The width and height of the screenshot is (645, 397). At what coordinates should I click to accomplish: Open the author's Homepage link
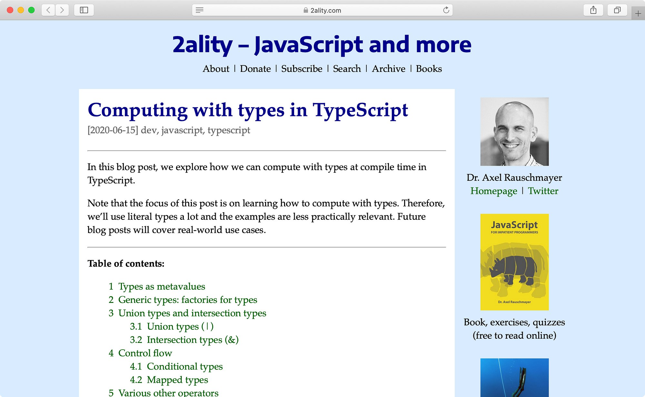(x=494, y=191)
